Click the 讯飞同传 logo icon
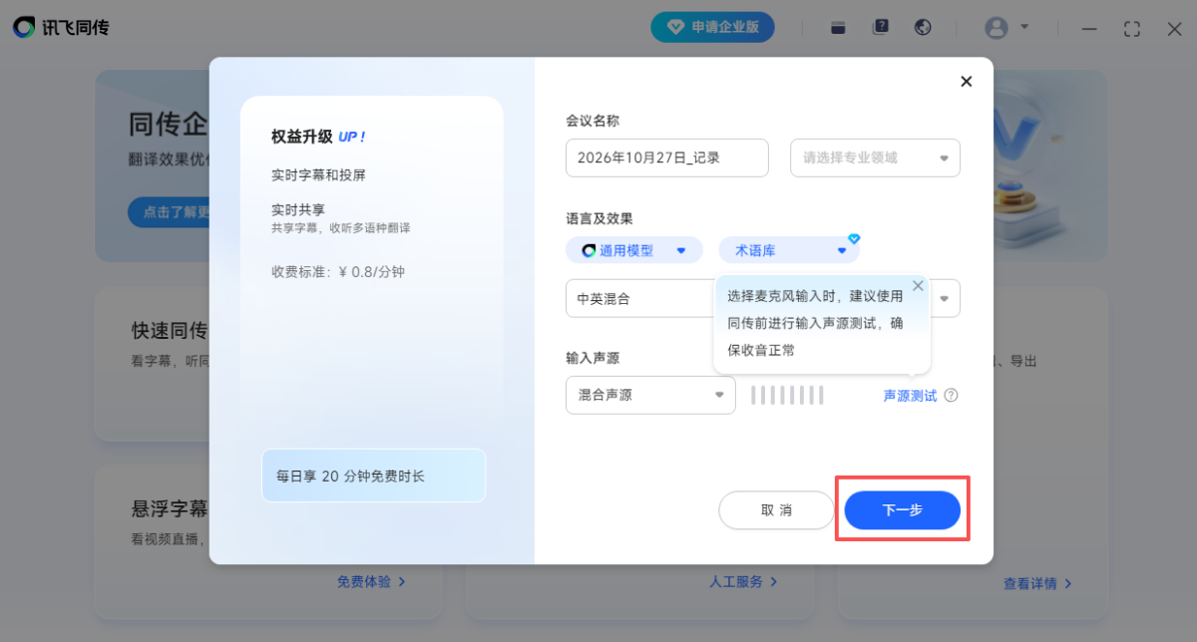1197x642 pixels. (x=24, y=28)
